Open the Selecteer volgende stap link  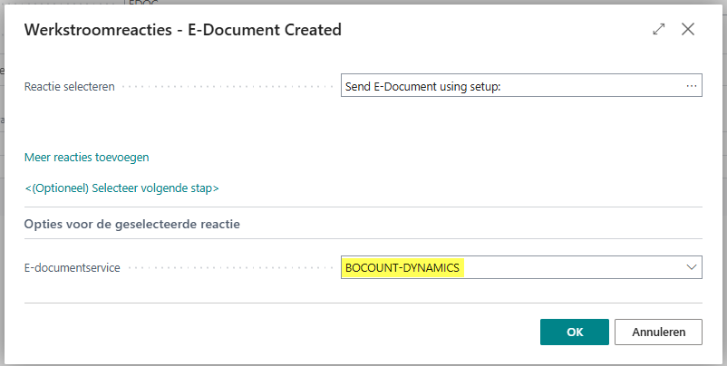point(121,188)
